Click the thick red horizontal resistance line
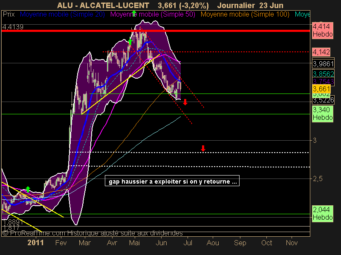This screenshot has width=341, height=255. [156, 31]
